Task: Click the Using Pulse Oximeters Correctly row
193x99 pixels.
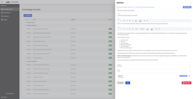Action: [x=69, y=73]
